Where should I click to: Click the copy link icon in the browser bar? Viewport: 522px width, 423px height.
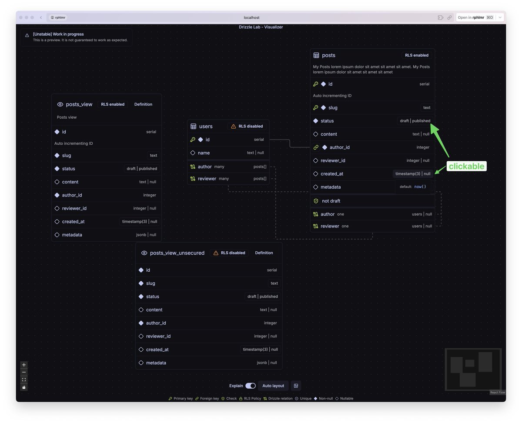449,17
